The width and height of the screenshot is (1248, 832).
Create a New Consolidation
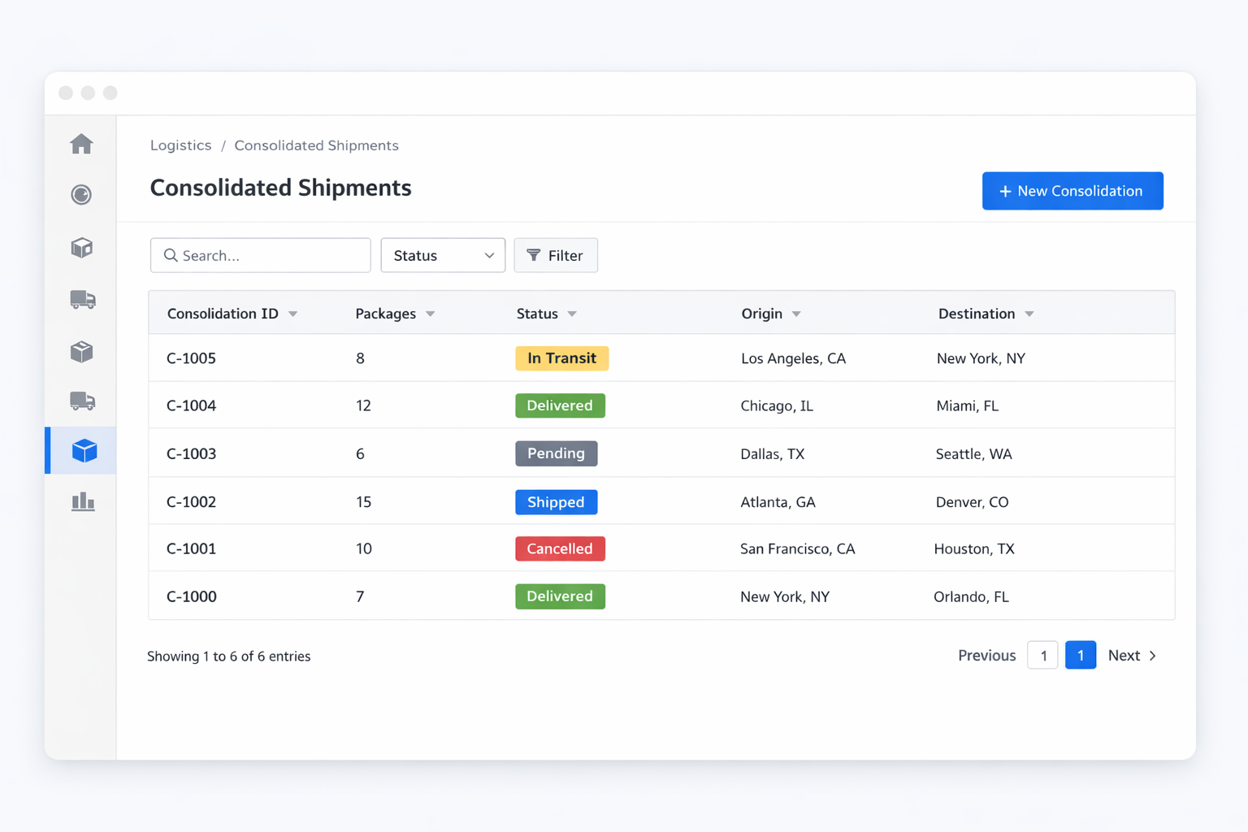[1072, 191]
